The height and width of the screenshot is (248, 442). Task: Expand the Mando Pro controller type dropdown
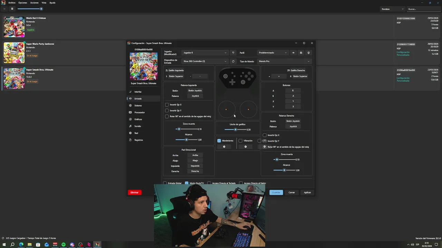[x=284, y=61]
